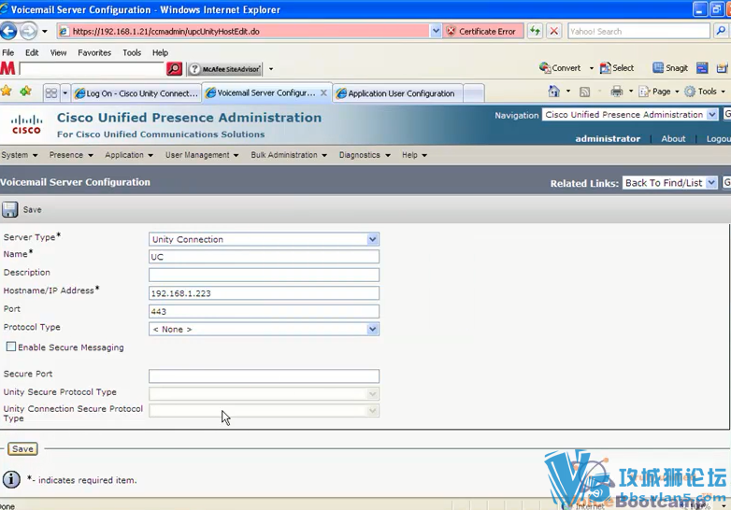Click the bottom Save button

22,449
